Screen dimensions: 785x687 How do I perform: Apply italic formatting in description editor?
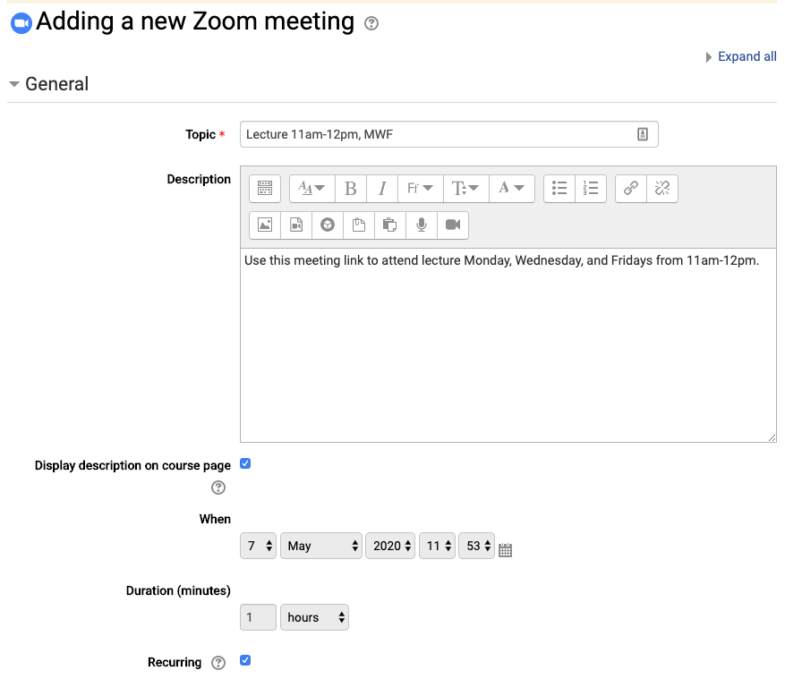pos(382,188)
